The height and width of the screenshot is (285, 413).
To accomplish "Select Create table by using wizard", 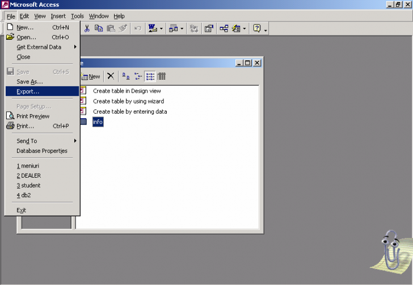I will (128, 101).
